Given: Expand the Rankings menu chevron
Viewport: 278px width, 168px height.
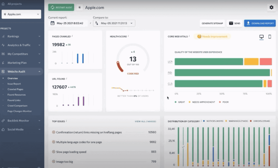Looking at the screenshot, I should click(39, 36).
